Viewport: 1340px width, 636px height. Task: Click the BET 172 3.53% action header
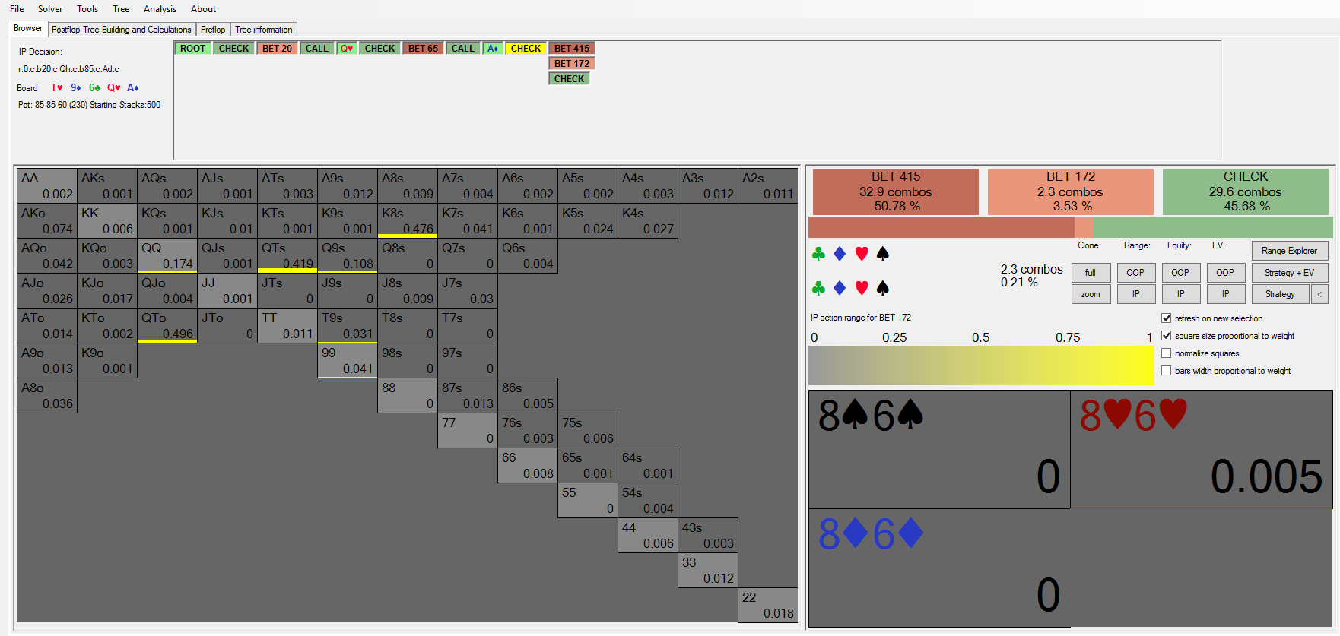click(1071, 191)
